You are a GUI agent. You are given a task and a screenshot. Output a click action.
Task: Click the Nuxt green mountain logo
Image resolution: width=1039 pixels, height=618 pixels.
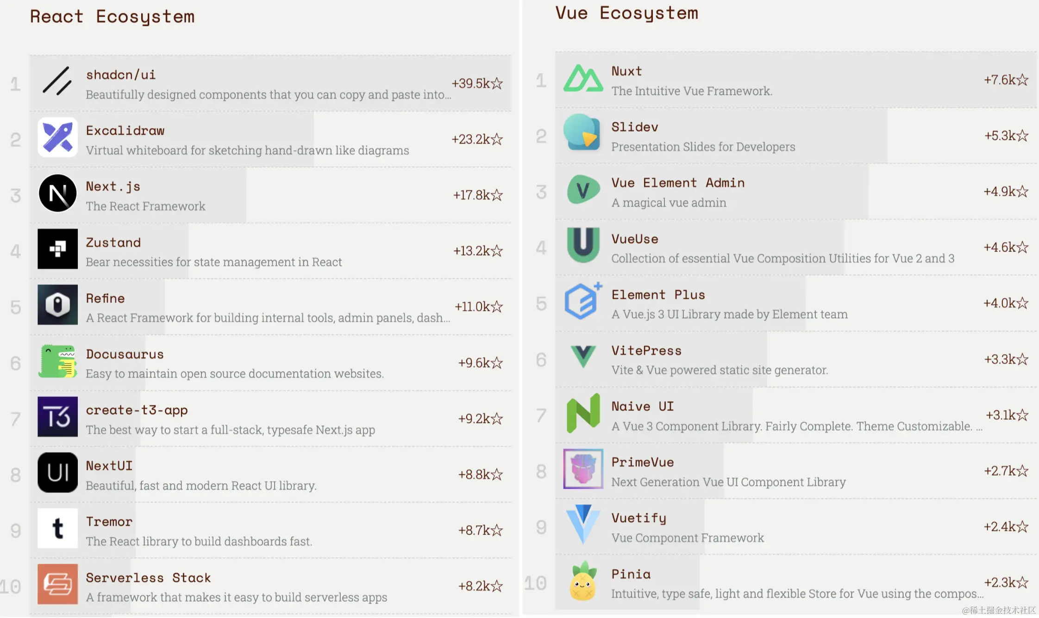click(x=583, y=78)
